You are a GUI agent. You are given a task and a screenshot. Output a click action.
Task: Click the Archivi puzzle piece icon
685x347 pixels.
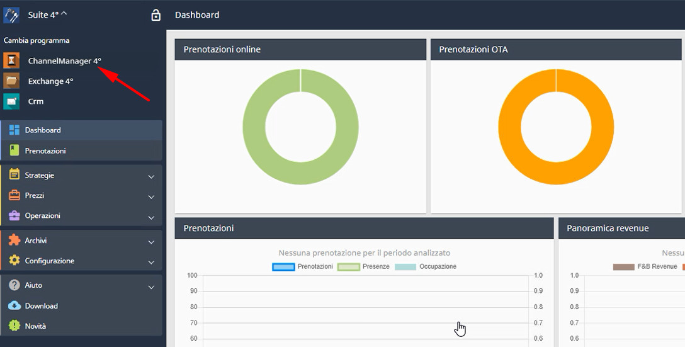pos(14,240)
